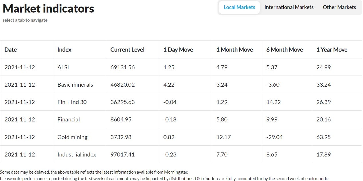This screenshot has width=363, height=181.
Task: Click the Date column header
Action: pos(11,50)
